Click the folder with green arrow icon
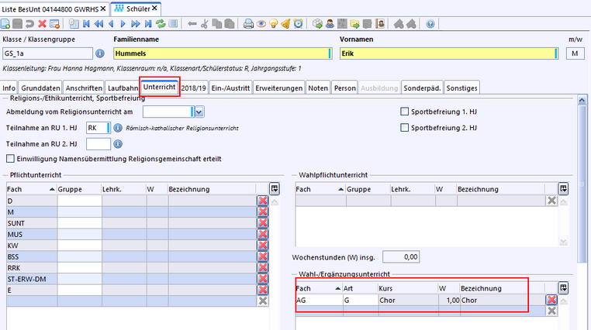This screenshot has height=330, width=591. (354, 24)
